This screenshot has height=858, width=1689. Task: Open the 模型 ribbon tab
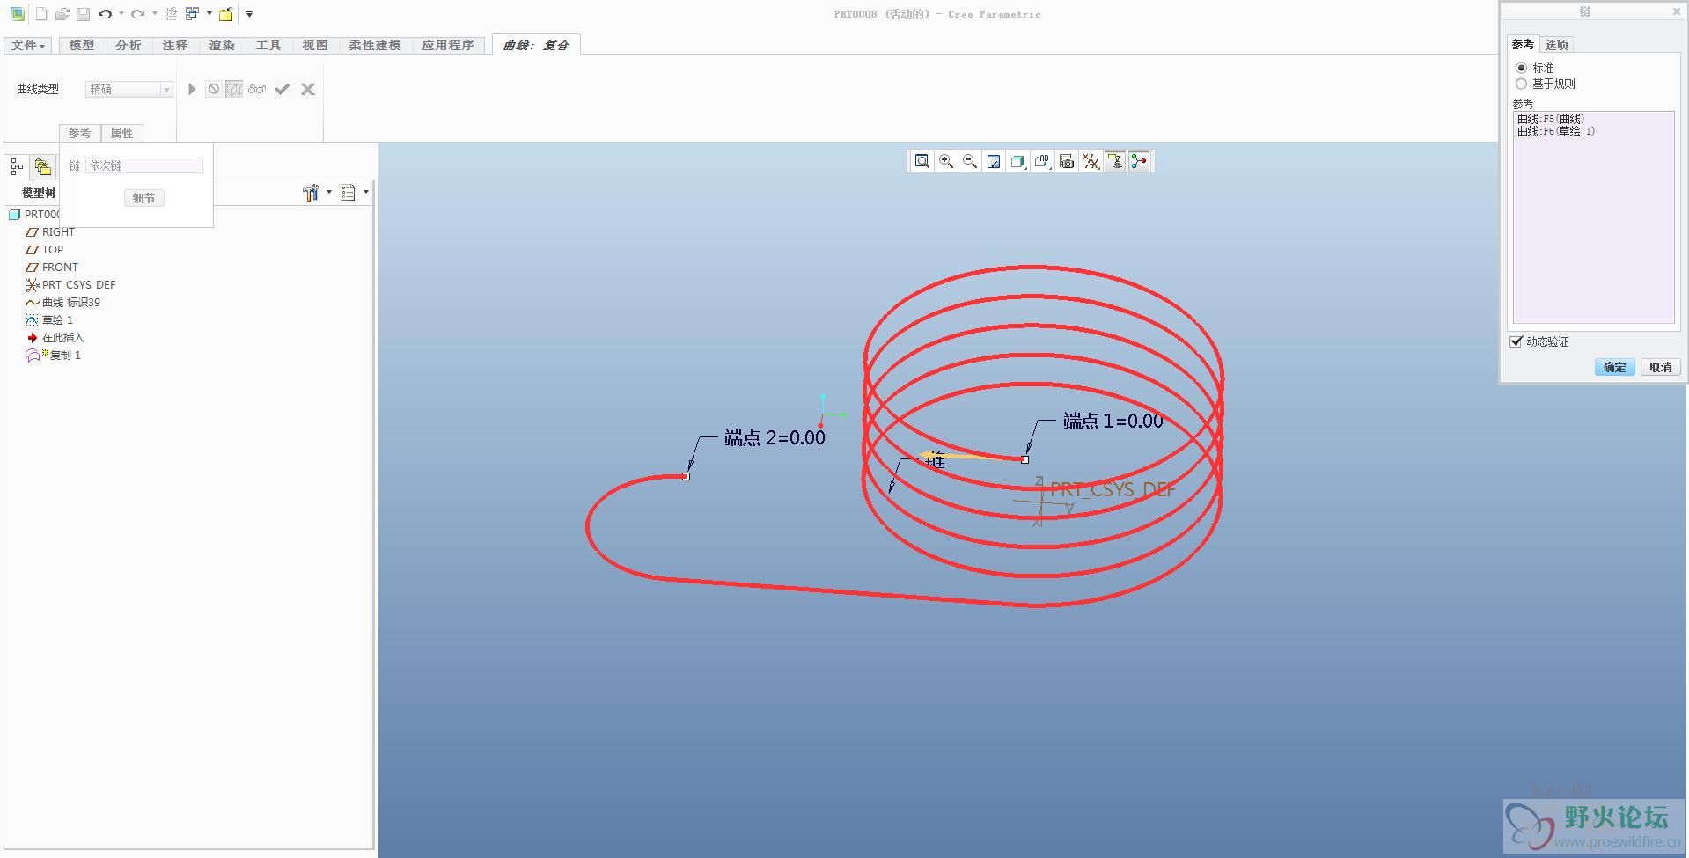(82, 45)
